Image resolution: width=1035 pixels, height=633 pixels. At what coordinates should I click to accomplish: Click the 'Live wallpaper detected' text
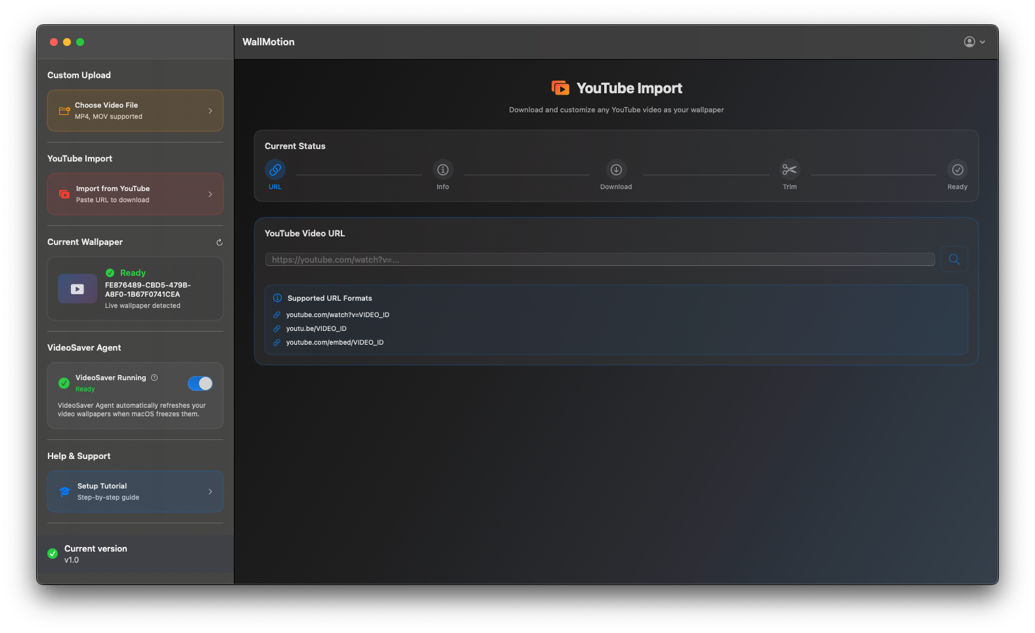143,306
